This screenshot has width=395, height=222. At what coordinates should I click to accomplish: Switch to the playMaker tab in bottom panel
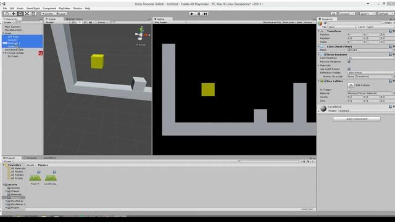pyautogui.click(x=50, y=158)
